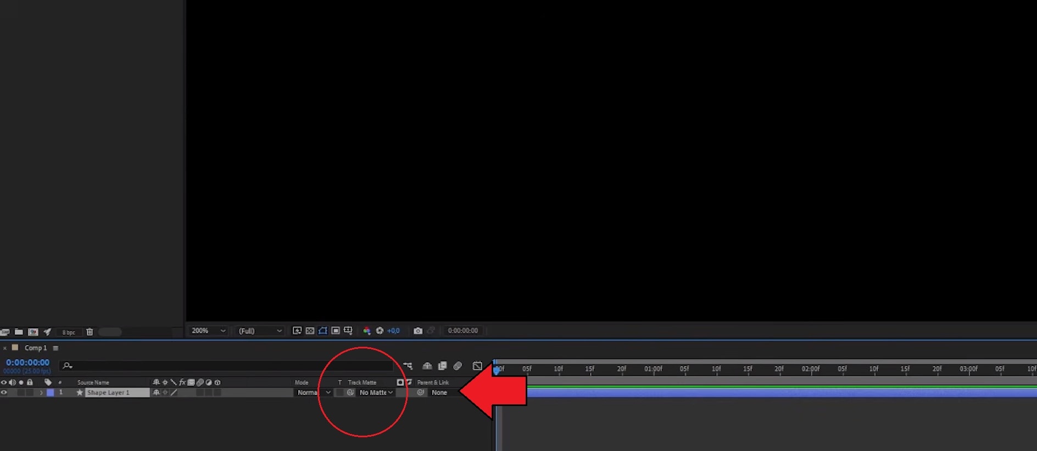This screenshot has height=451, width=1037.
Task: Toggle visibility eye of Shape Layer 1
Action: click(x=4, y=392)
